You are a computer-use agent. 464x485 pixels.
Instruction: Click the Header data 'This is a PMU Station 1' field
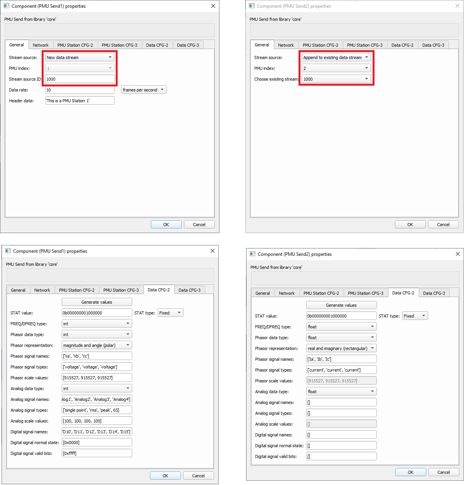(x=79, y=101)
